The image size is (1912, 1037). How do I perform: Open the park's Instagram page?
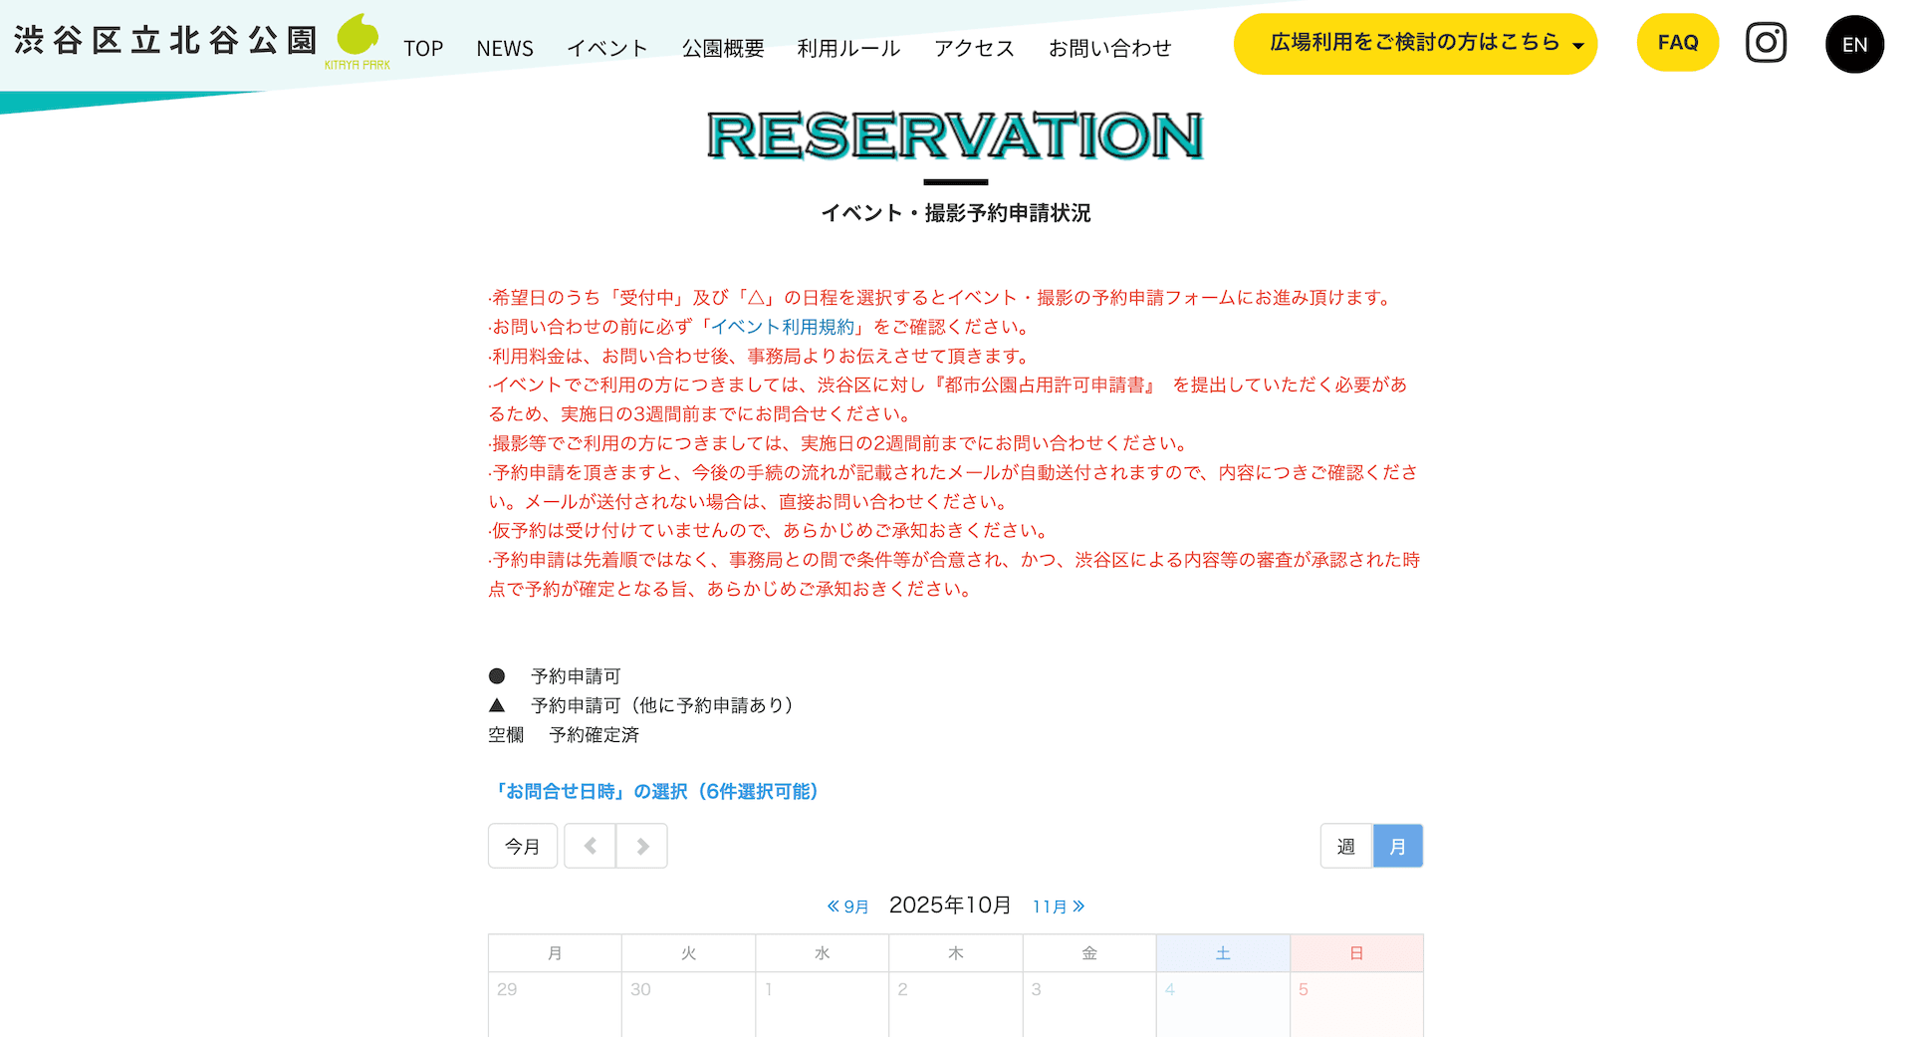click(1766, 42)
